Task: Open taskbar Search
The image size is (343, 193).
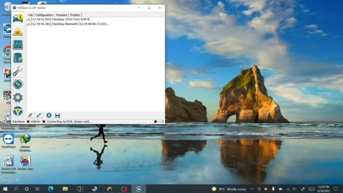Action: [16, 189]
